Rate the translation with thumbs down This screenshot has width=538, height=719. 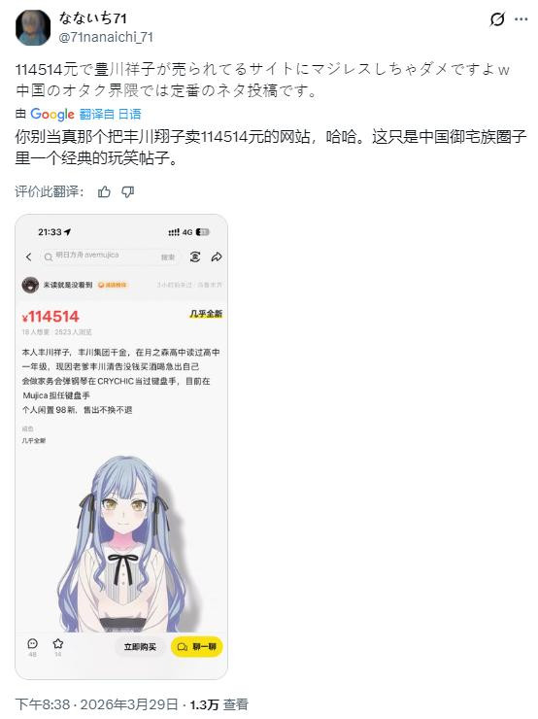pos(128,191)
